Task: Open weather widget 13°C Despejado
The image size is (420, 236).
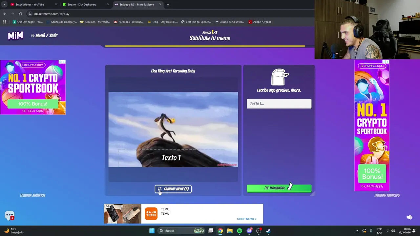Action: point(13,231)
